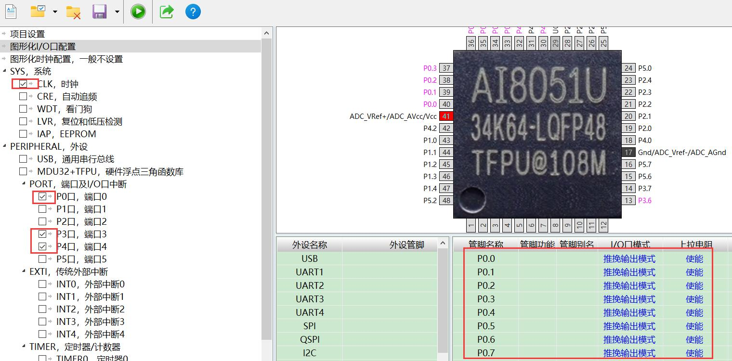Enable the P2口，端口2 checkbox
Screen dimensions: 732x361
click(x=42, y=221)
